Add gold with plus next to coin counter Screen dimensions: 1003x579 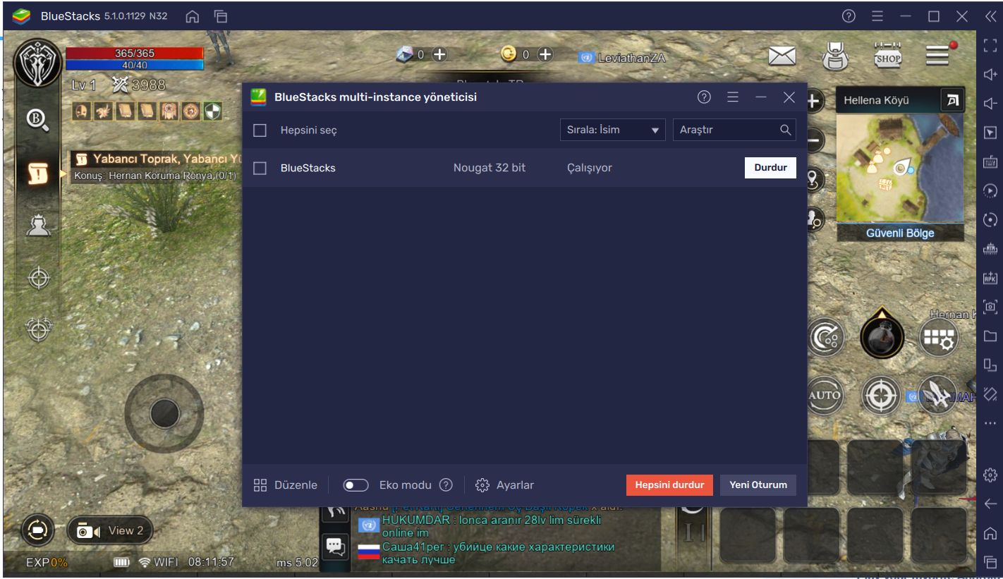point(546,54)
